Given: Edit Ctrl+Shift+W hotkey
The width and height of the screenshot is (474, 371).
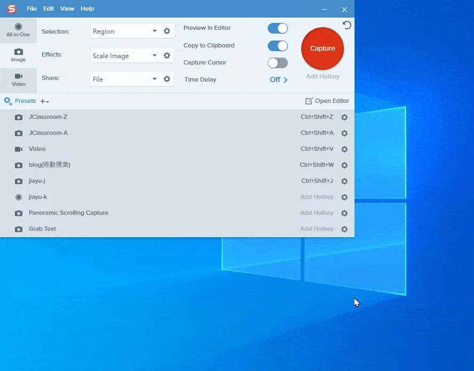Looking at the screenshot, I should [x=317, y=165].
